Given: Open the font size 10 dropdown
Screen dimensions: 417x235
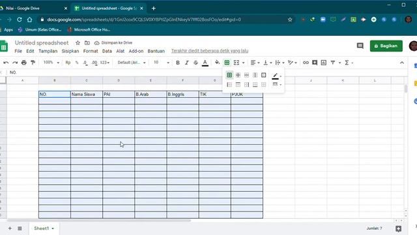Looking at the screenshot, I should 162,63.
